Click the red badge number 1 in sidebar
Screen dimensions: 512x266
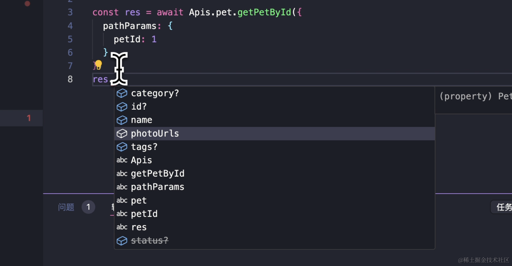coord(29,118)
